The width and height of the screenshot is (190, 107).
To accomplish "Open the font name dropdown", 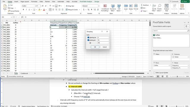I will (x=35, y=6).
